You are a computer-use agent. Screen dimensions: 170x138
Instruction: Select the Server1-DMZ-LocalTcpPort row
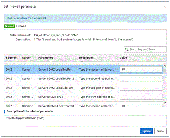tap(83, 70)
